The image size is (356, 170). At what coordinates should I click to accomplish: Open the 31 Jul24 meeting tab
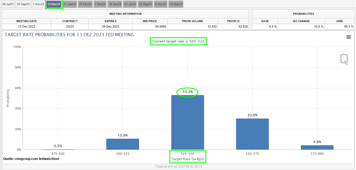130,4
